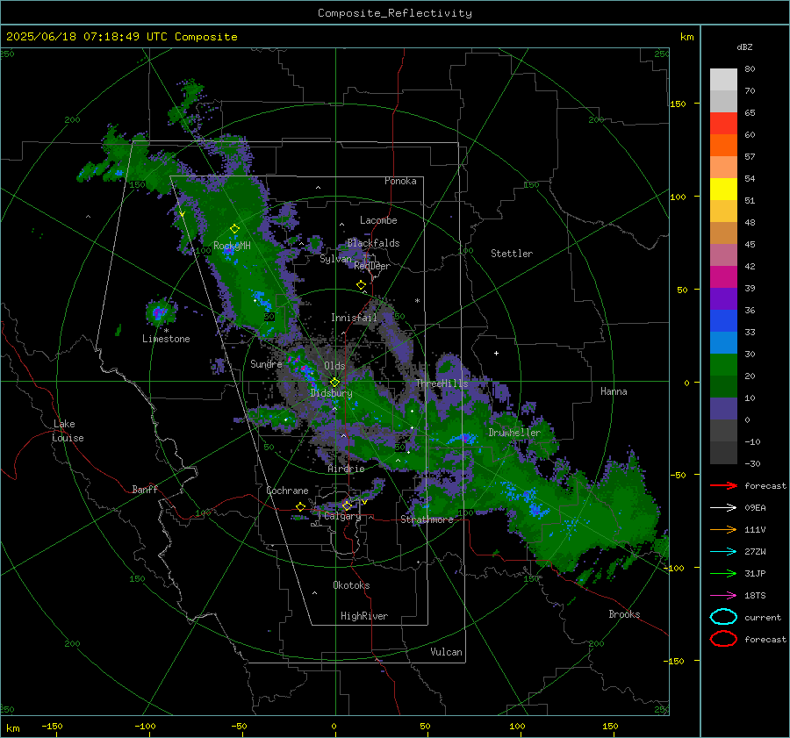This screenshot has height=738, width=790.
Task: Click the Red Deer label on map
Action: click(x=372, y=266)
